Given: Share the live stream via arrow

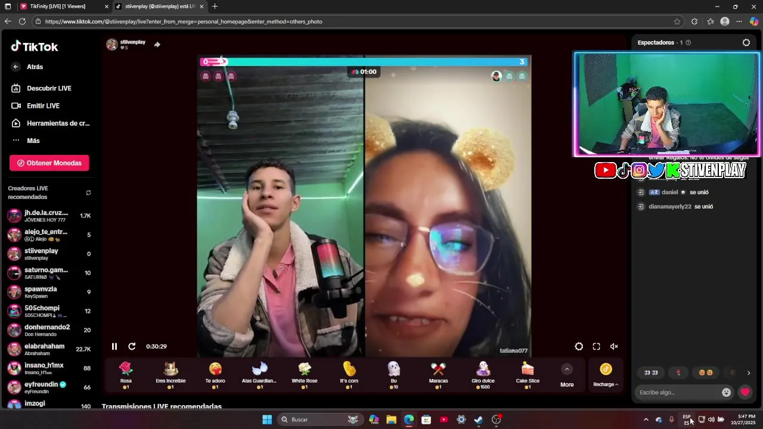Looking at the screenshot, I should click(x=157, y=44).
